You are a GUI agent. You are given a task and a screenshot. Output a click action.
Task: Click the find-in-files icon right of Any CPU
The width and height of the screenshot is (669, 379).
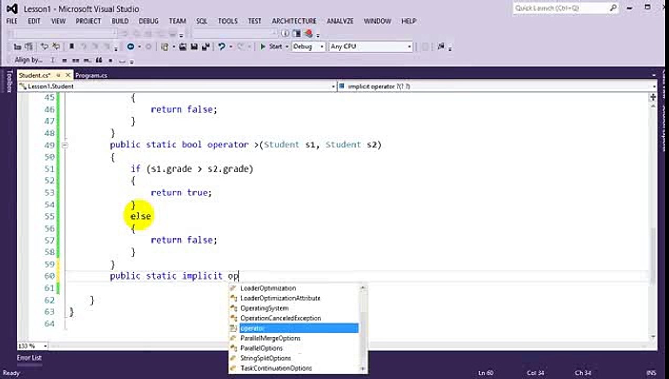pos(441,46)
